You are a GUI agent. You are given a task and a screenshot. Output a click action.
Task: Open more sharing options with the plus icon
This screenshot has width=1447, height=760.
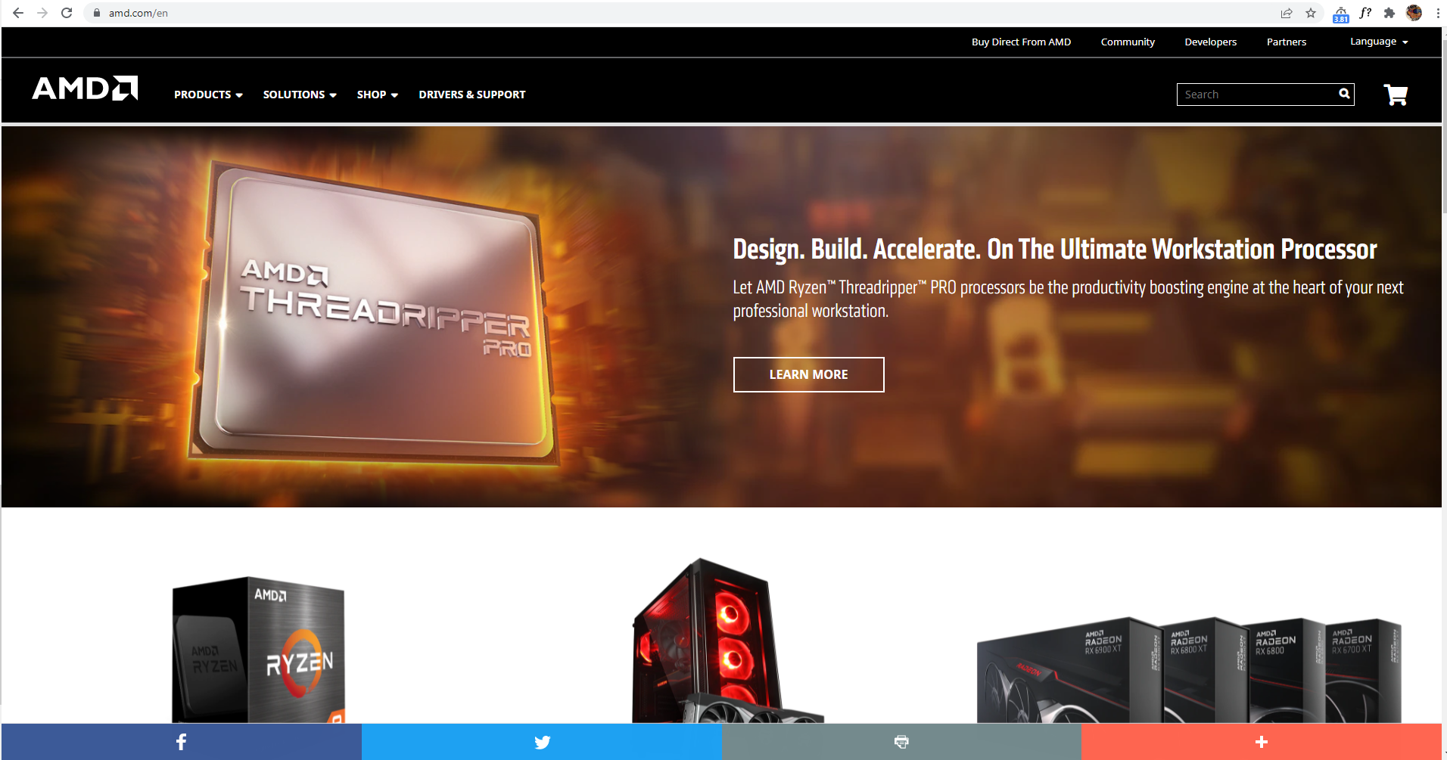click(1260, 742)
